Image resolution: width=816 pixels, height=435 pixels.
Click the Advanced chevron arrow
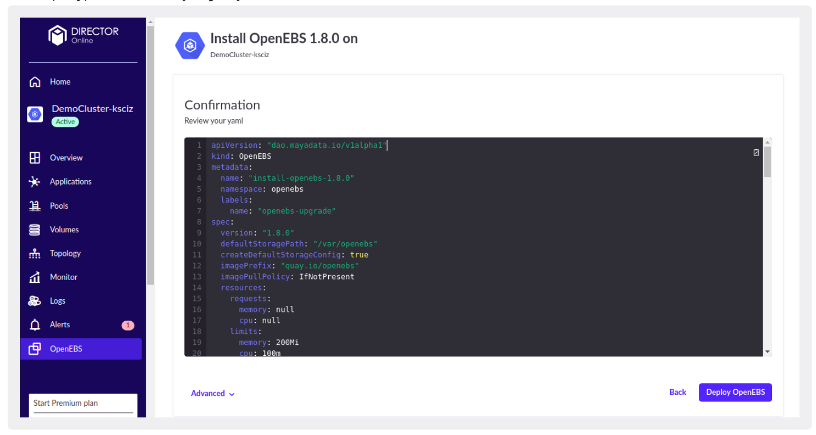click(232, 394)
